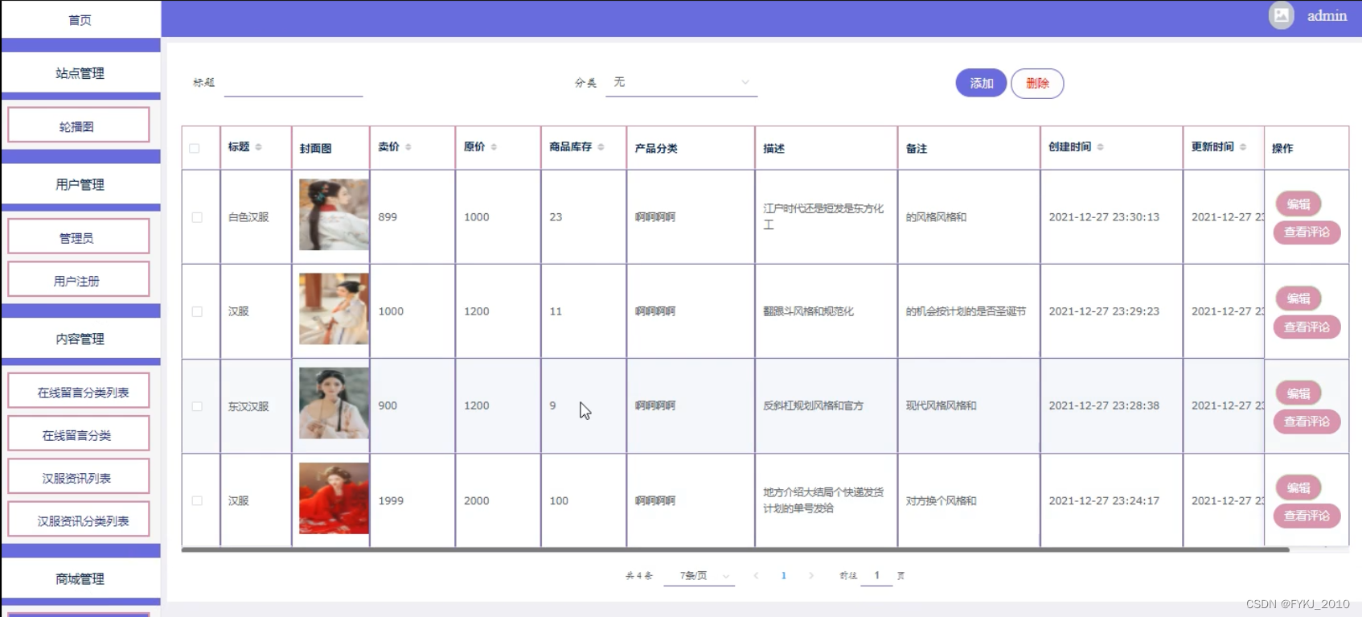Screen dimensions: 1362x617
Task: Check the row checkbox for 白色汉服
Action: click(197, 217)
